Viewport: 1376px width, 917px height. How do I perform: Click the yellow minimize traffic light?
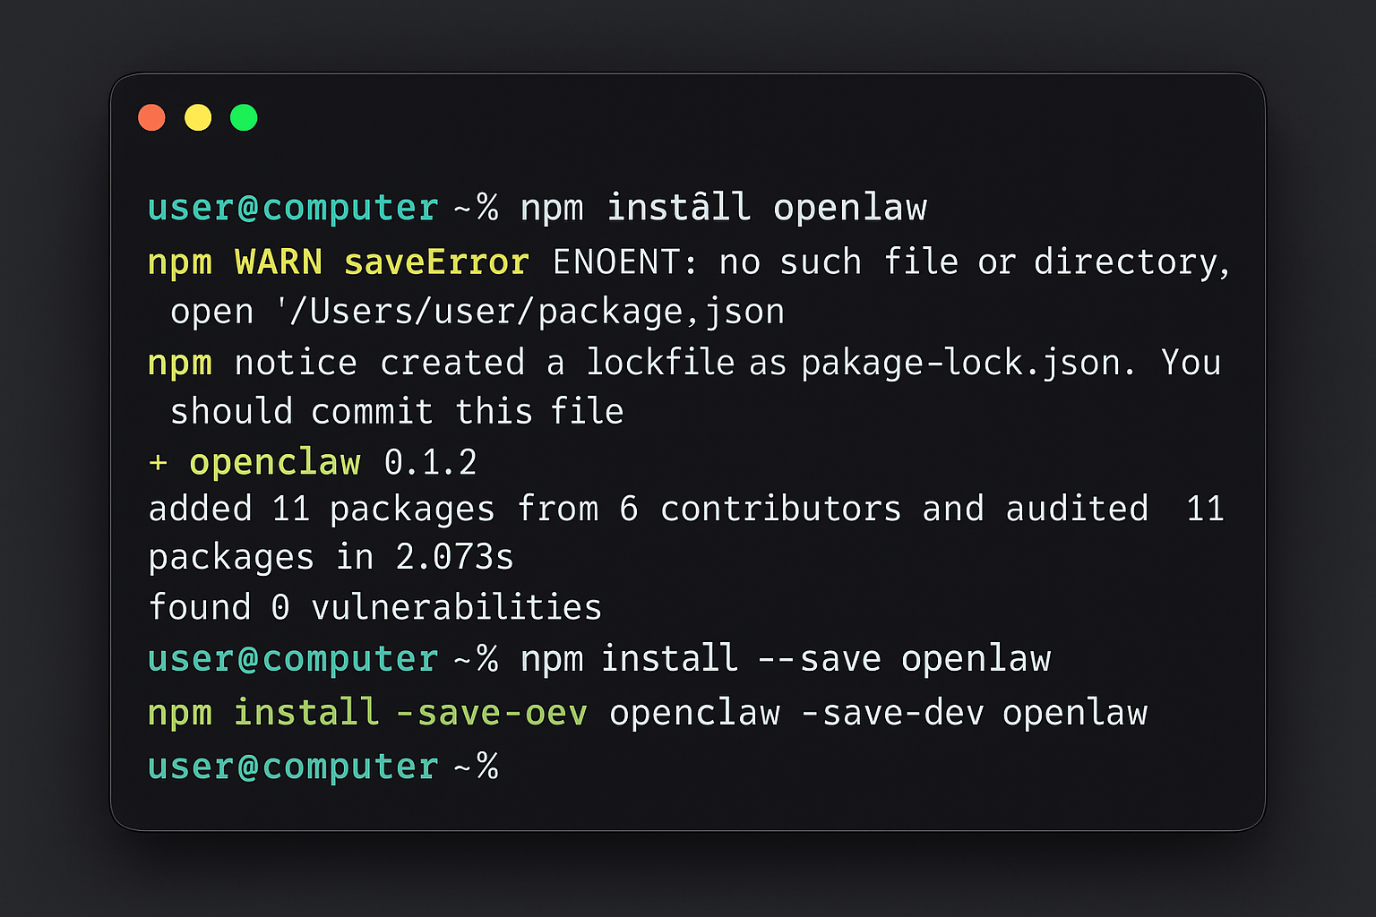(198, 116)
